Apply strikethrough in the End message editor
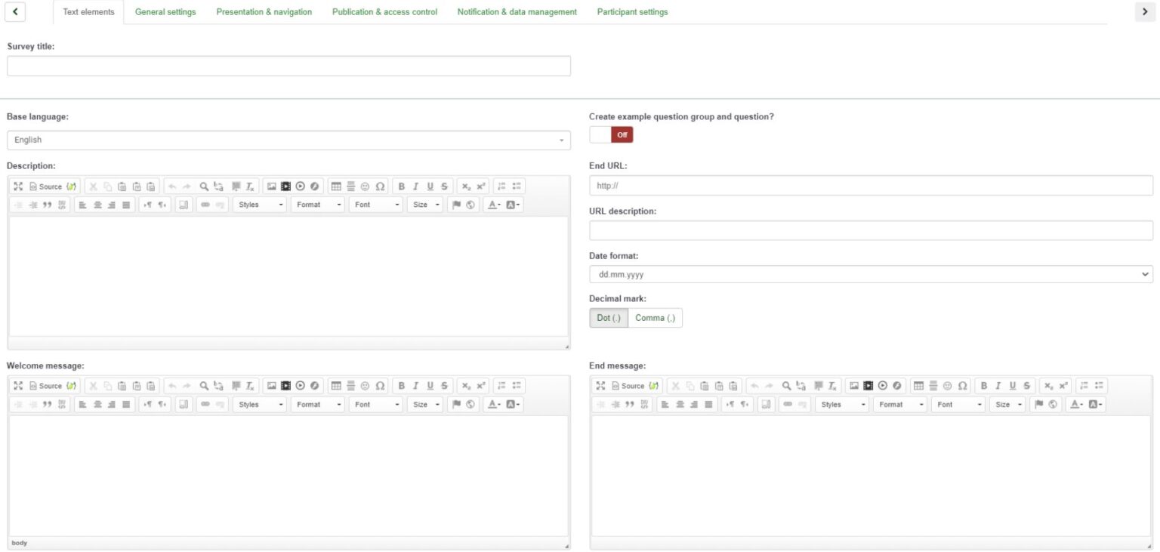The height and width of the screenshot is (552, 1160). [1026, 385]
